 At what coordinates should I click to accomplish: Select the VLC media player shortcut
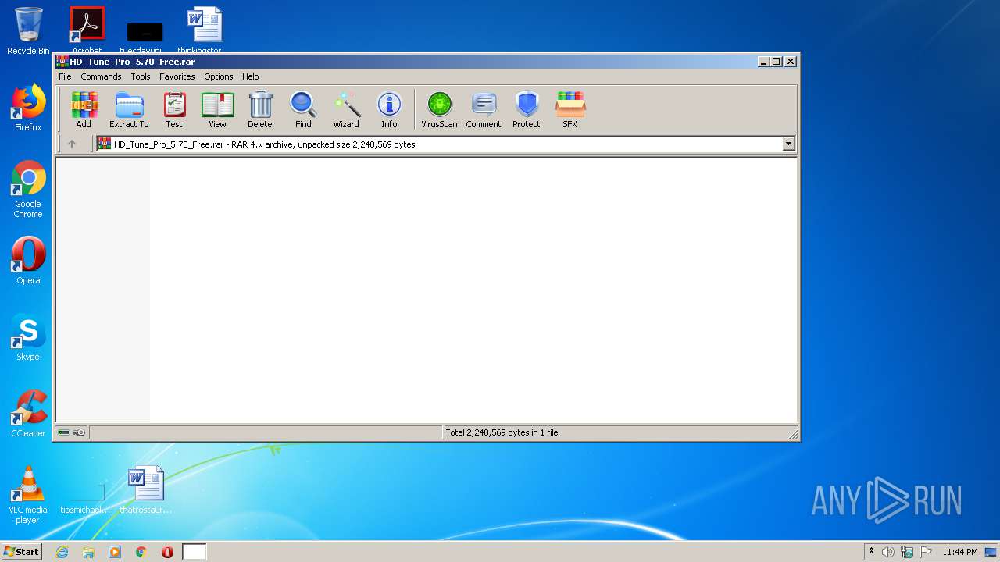tap(28, 495)
